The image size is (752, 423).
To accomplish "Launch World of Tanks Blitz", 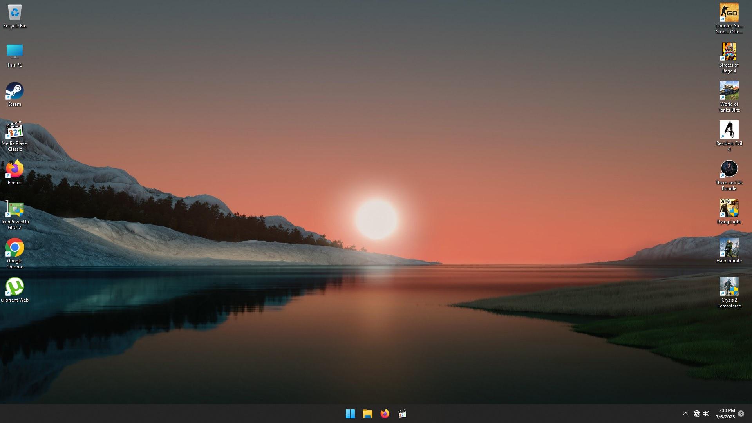I will (728, 91).
